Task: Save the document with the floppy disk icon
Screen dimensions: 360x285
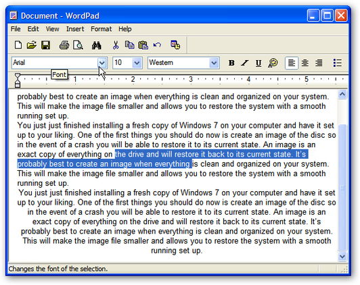Action: pos(45,45)
